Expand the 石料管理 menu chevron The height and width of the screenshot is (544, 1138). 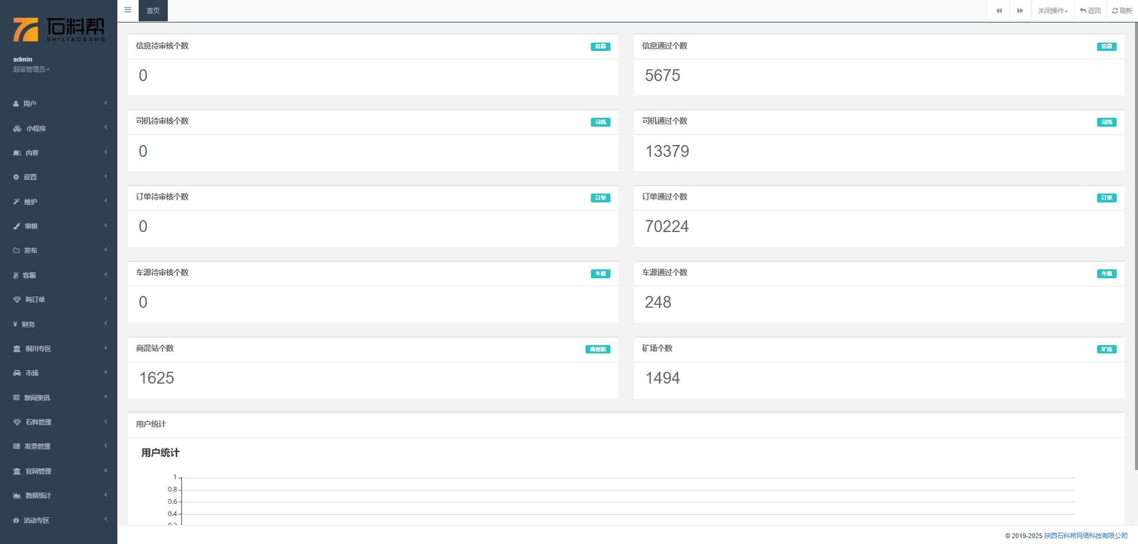coord(106,421)
